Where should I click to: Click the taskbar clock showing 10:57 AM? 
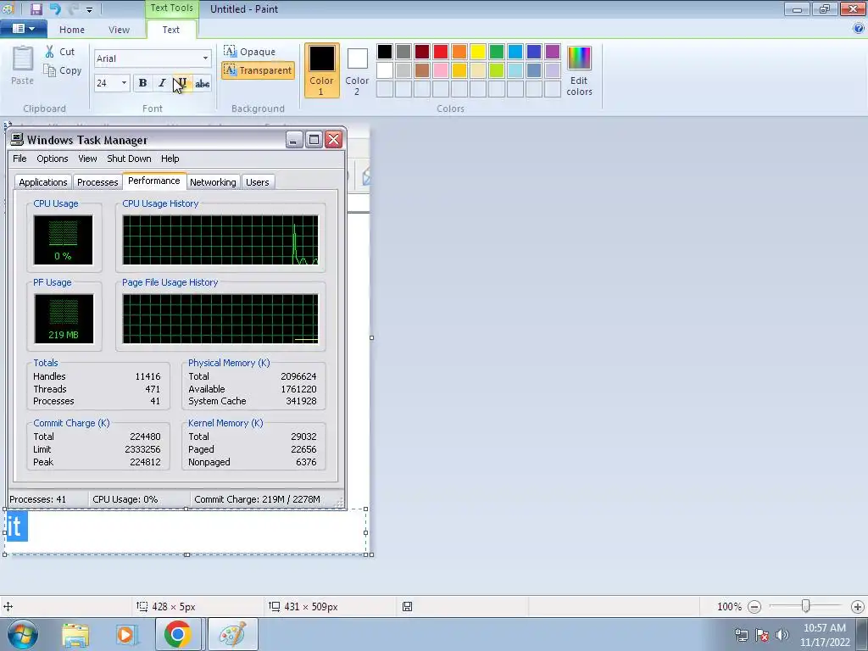pos(825,635)
